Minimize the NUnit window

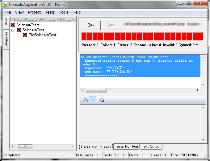point(181,3)
